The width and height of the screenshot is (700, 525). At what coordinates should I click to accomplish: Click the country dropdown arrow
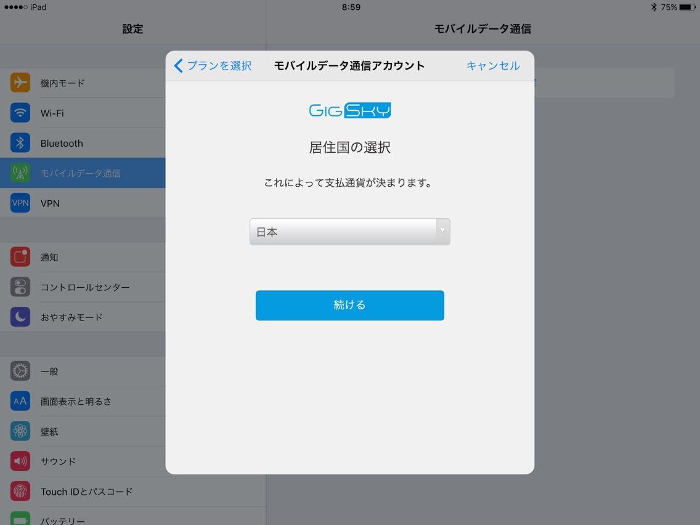(x=442, y=231)
